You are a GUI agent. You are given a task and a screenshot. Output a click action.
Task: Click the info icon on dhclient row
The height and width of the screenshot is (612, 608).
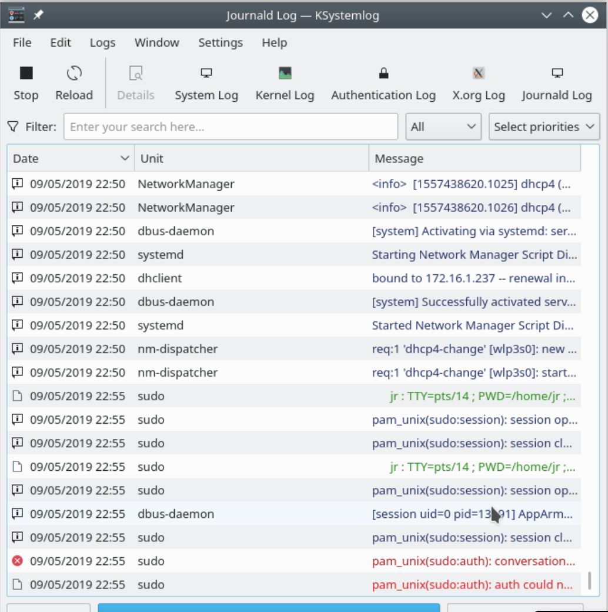click(17, 278)
